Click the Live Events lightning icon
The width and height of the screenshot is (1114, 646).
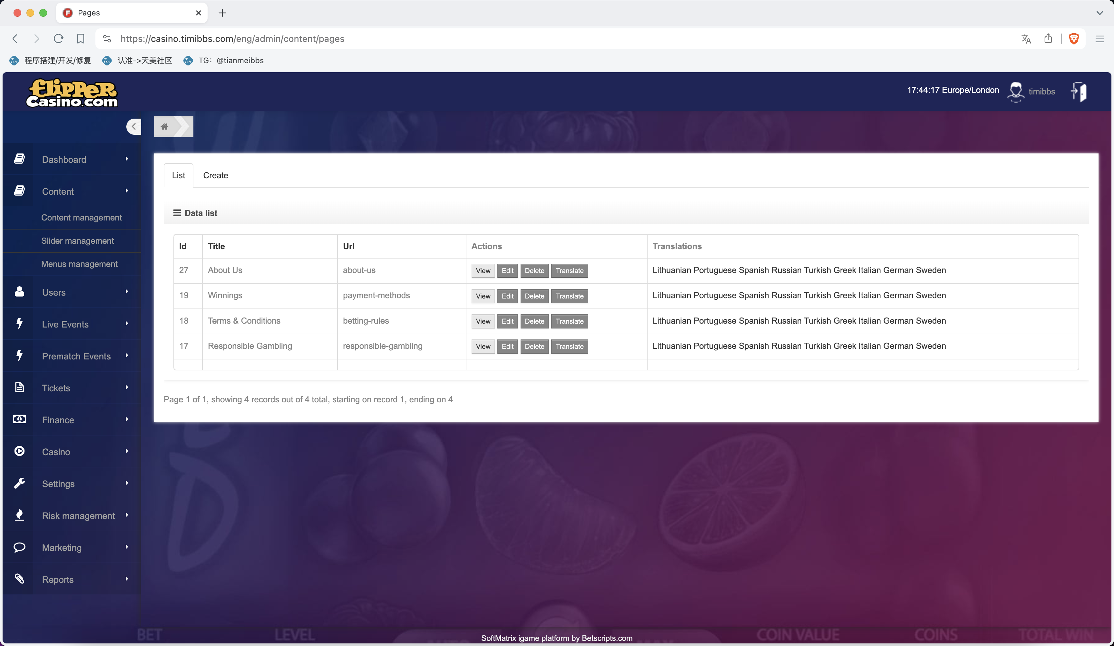click(19, 323)
